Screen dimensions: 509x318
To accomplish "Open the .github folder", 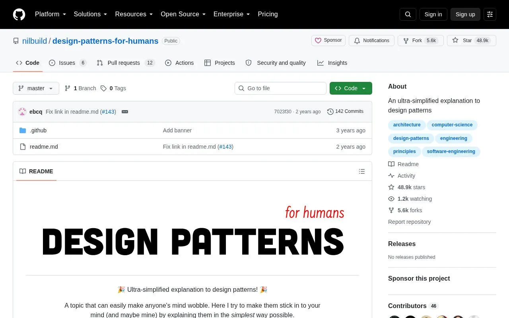I will point(38,130).
